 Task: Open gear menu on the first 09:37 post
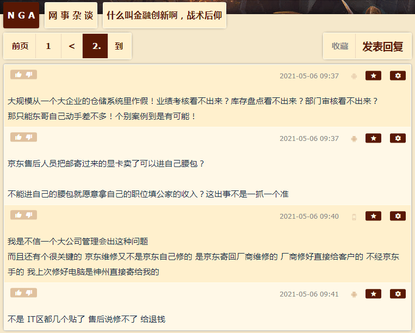(x=398, y=76)
